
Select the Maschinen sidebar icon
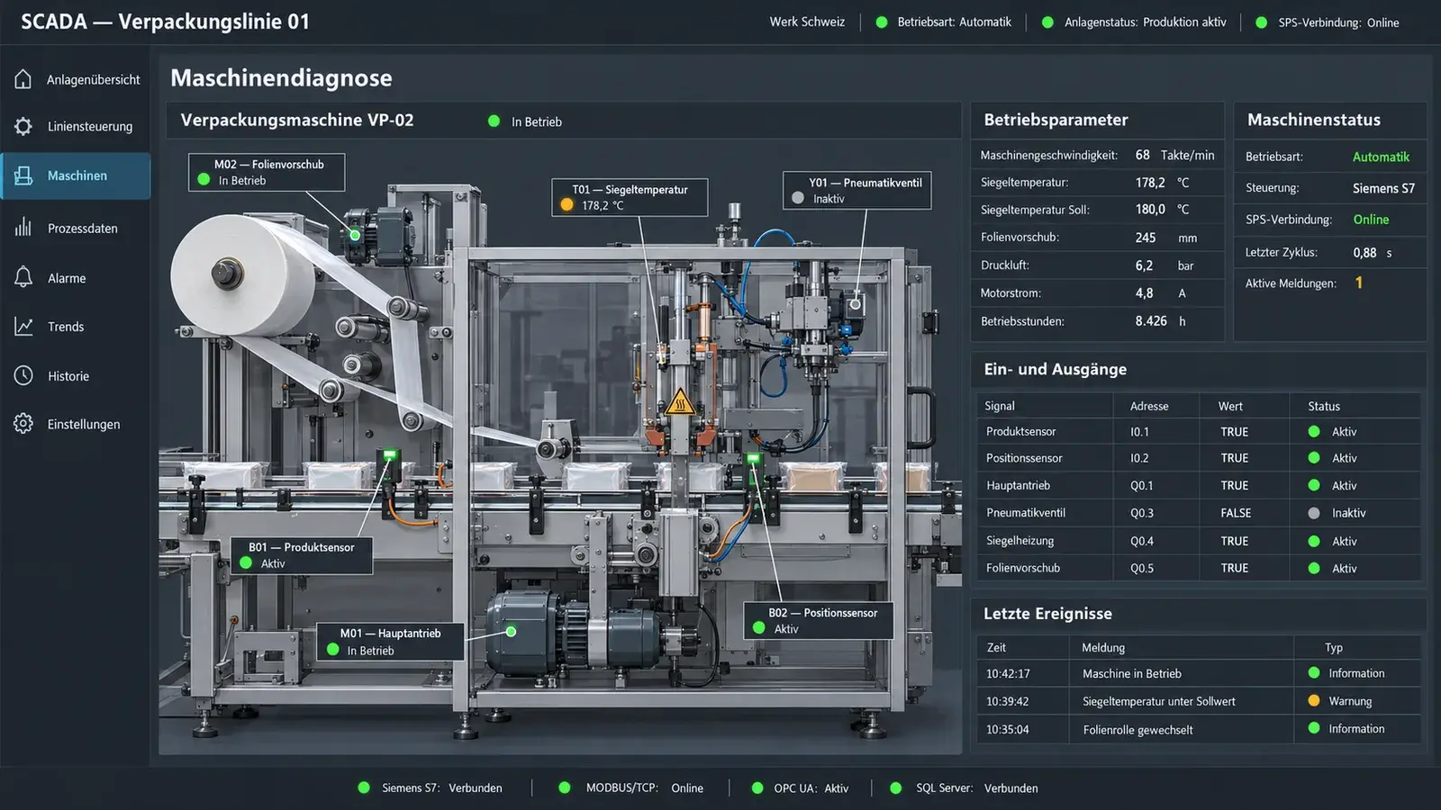pyautogui.click(x=23, y=175)
